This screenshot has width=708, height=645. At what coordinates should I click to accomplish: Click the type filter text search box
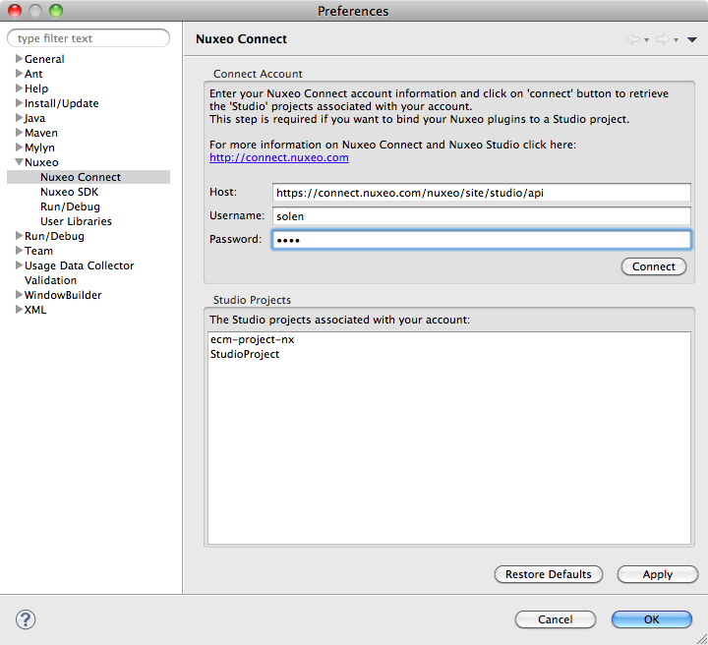tap(88, 38)
